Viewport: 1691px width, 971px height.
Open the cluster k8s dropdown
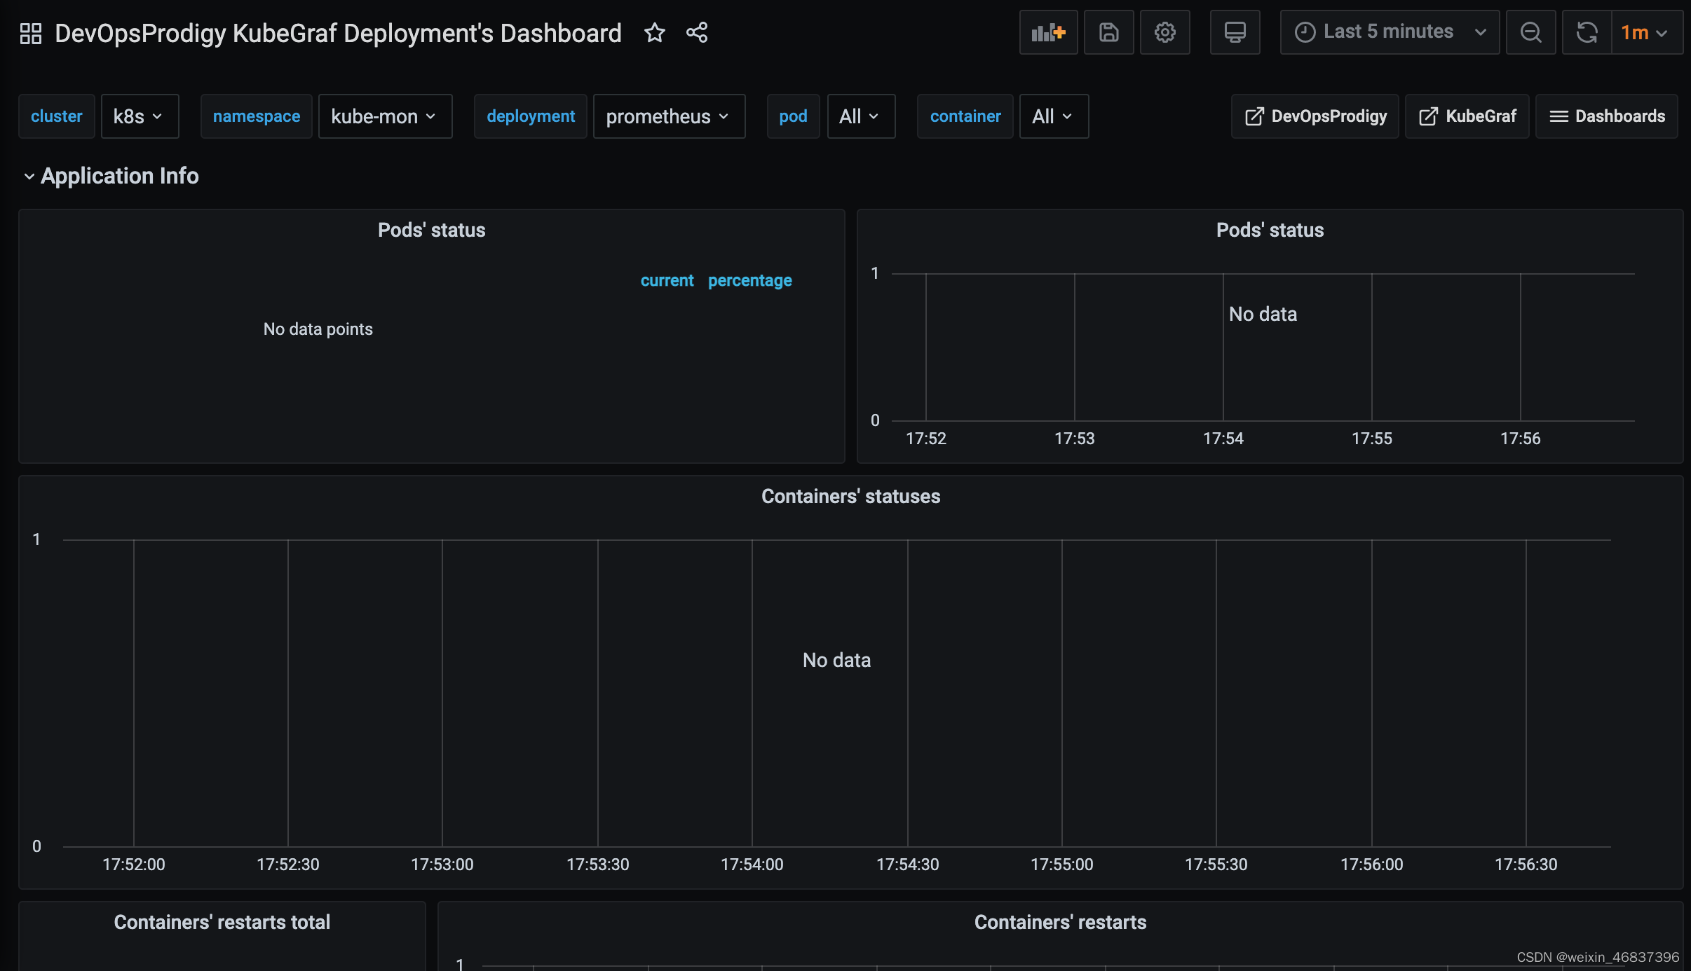click(140, 116)
